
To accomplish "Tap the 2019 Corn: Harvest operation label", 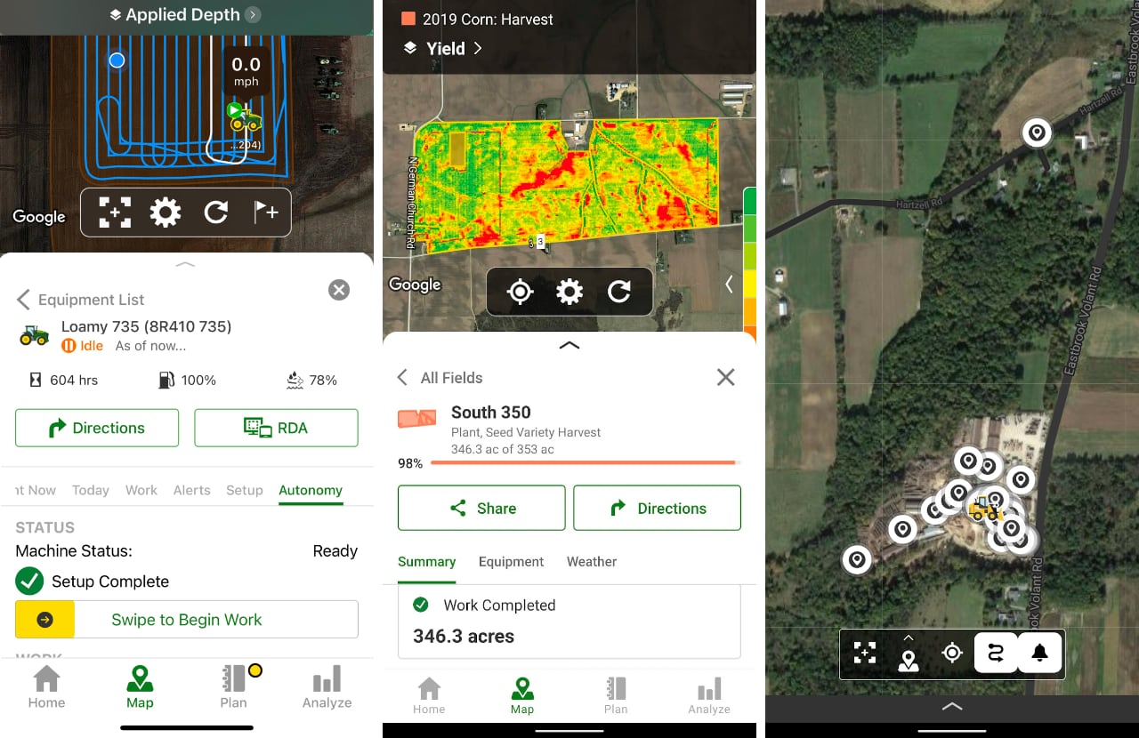I will 477,19.
